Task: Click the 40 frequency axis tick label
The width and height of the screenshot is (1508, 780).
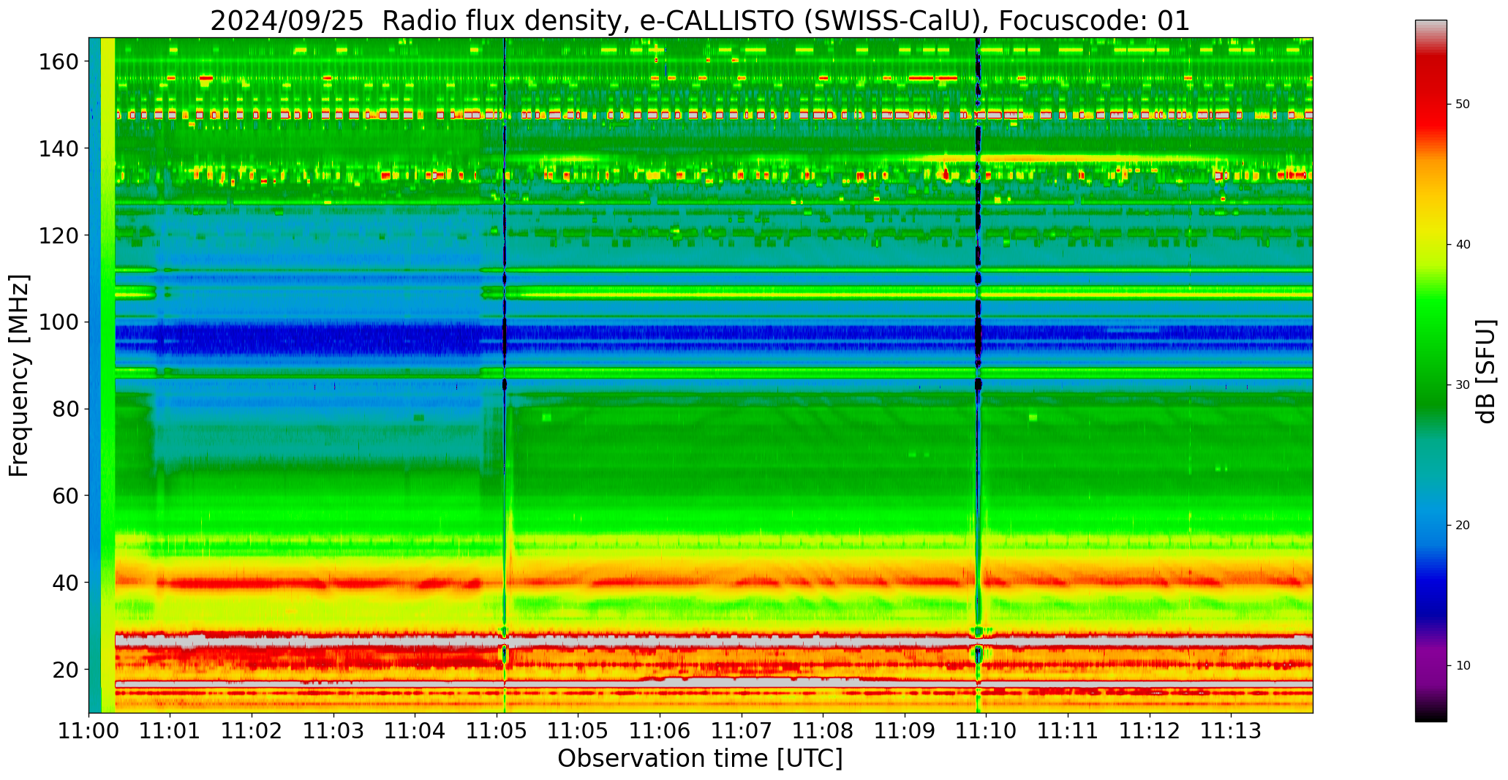Action: 65,583
